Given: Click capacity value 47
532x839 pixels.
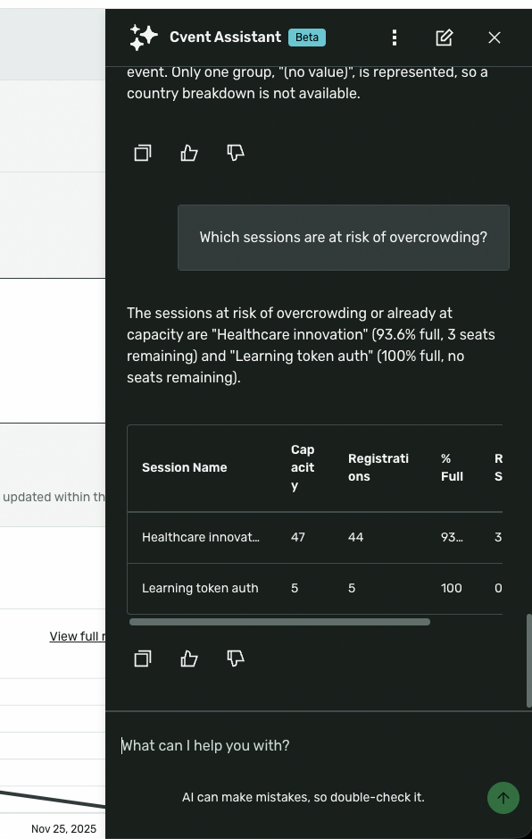Looking at the screenshot, I should [x=298, y=537].
